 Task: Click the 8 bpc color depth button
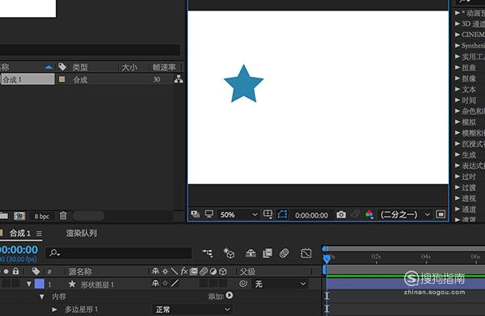(x=42, y=217)
